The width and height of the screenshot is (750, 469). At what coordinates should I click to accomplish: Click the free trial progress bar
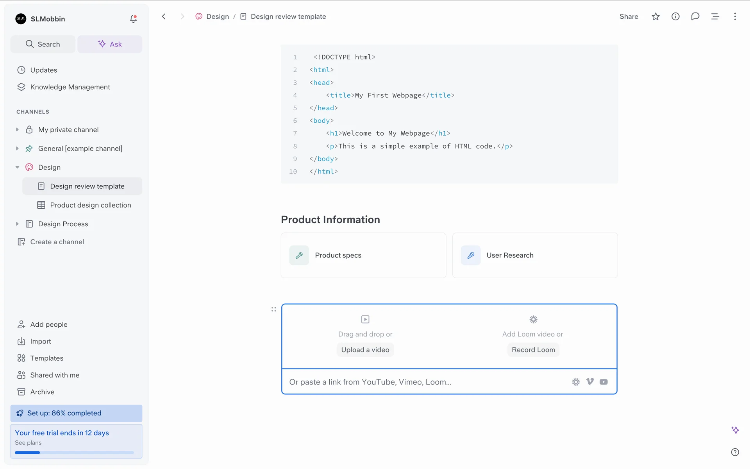(74, 453)
